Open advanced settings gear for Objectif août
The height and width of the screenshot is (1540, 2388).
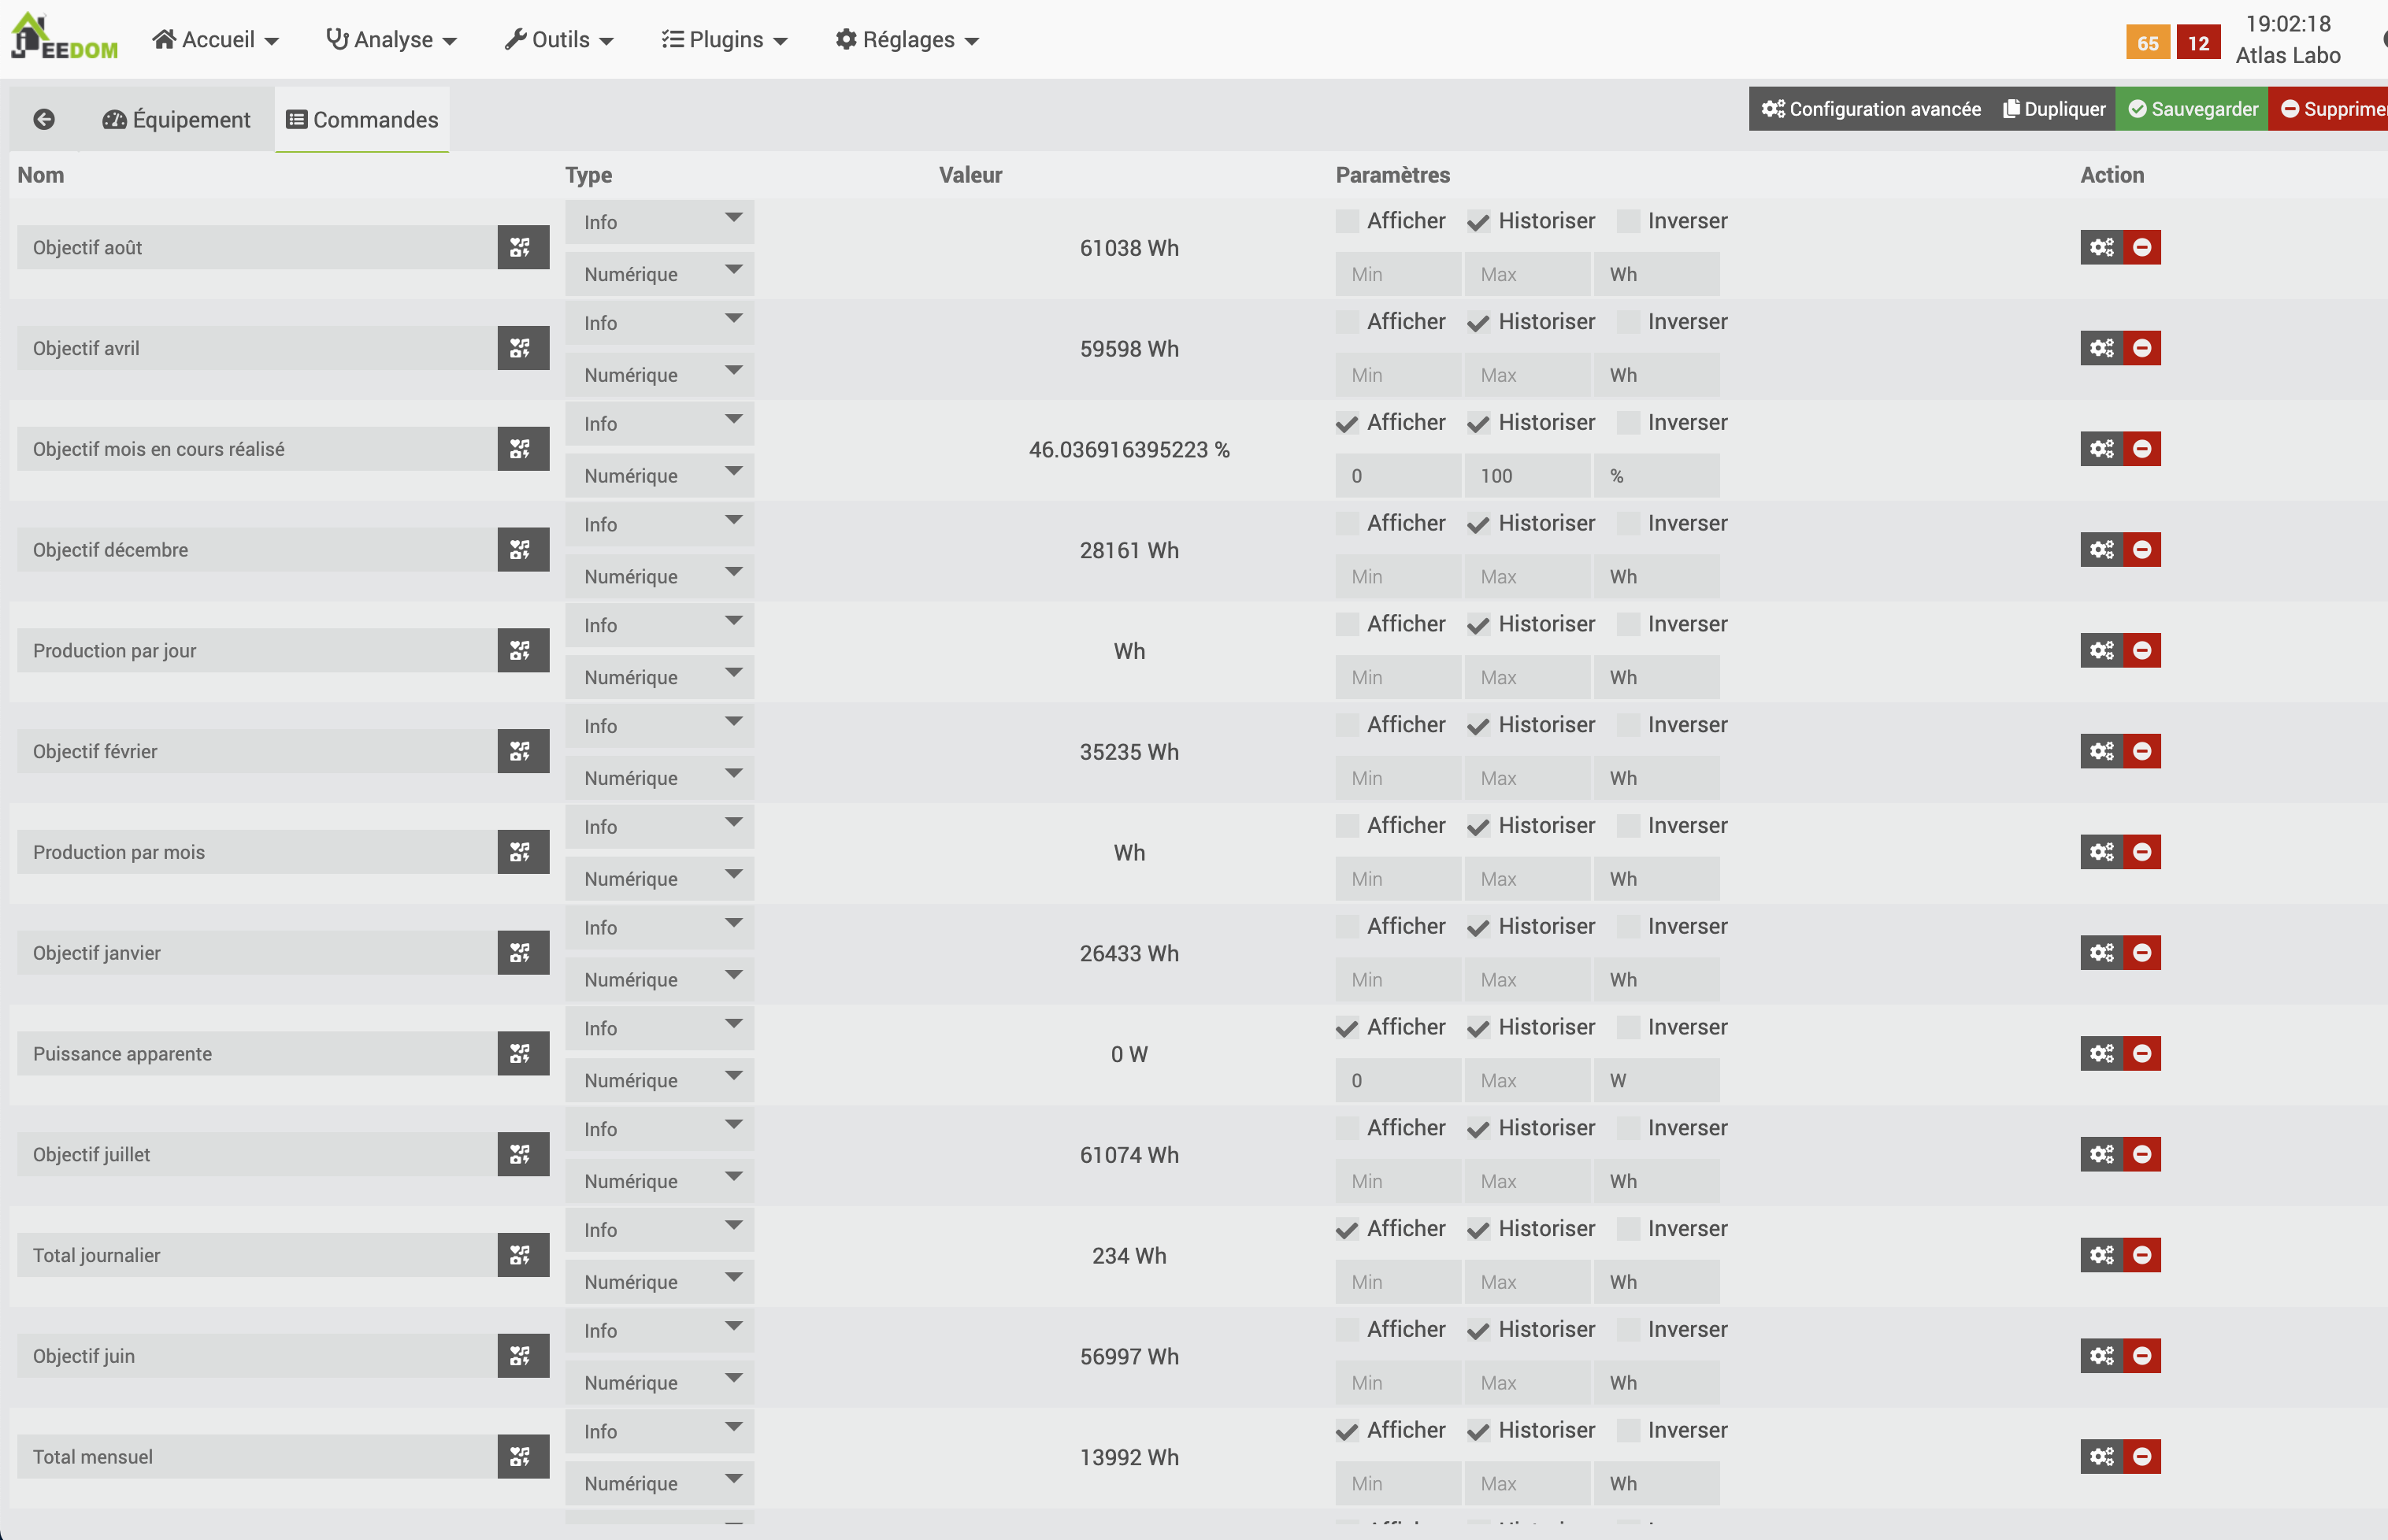(x=2102, y=247)
